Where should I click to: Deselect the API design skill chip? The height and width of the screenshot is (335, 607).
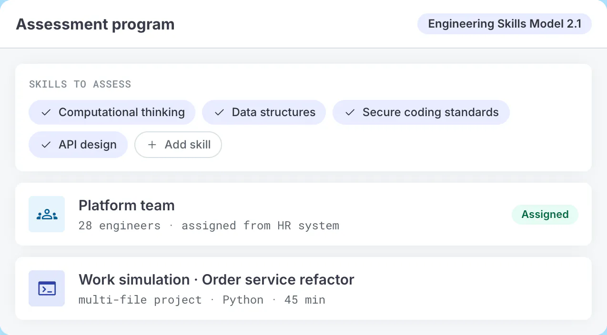(x=78, y=145)
